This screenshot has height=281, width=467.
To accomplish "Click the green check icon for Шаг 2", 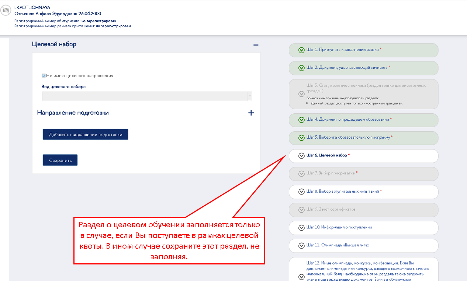I will (x=301, y=68).
